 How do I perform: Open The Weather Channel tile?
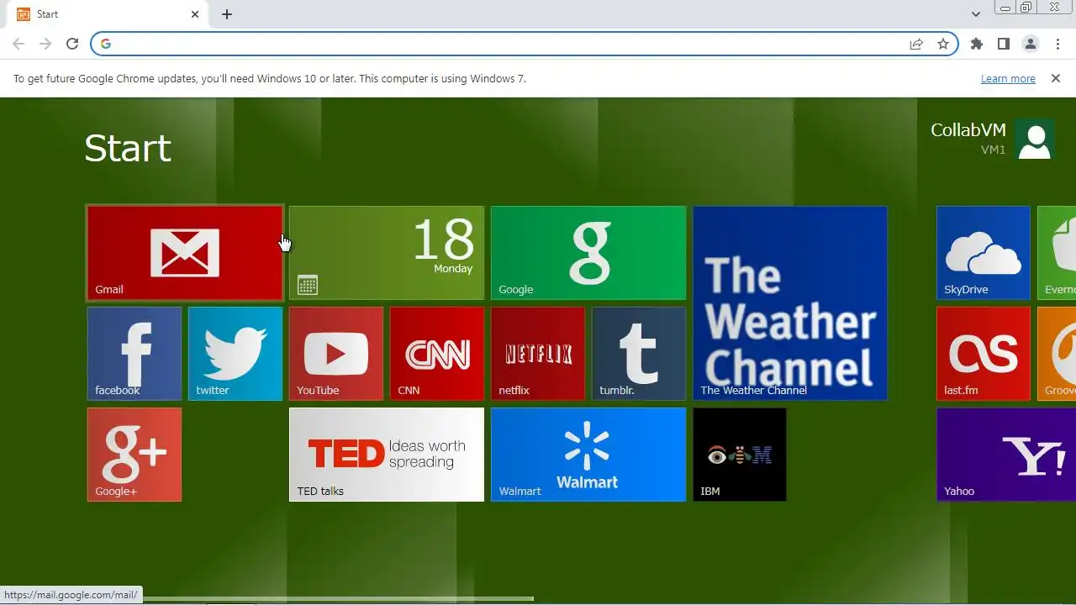[x=790, y=303]
